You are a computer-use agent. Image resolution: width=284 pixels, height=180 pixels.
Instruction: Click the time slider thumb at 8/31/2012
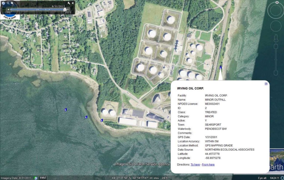(x=65, y=9)
